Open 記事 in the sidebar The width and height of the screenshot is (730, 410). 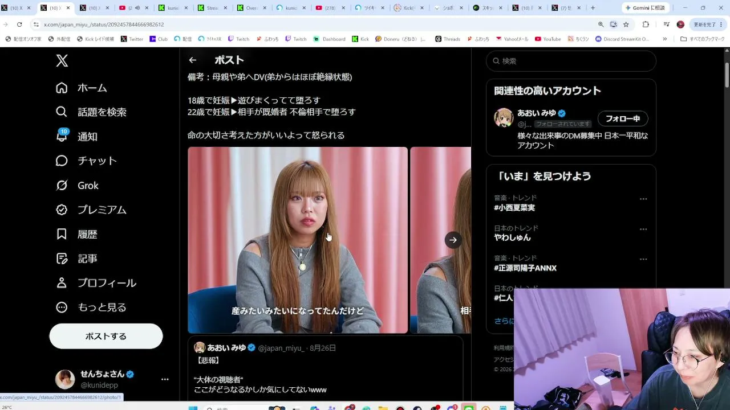point(76,259)
